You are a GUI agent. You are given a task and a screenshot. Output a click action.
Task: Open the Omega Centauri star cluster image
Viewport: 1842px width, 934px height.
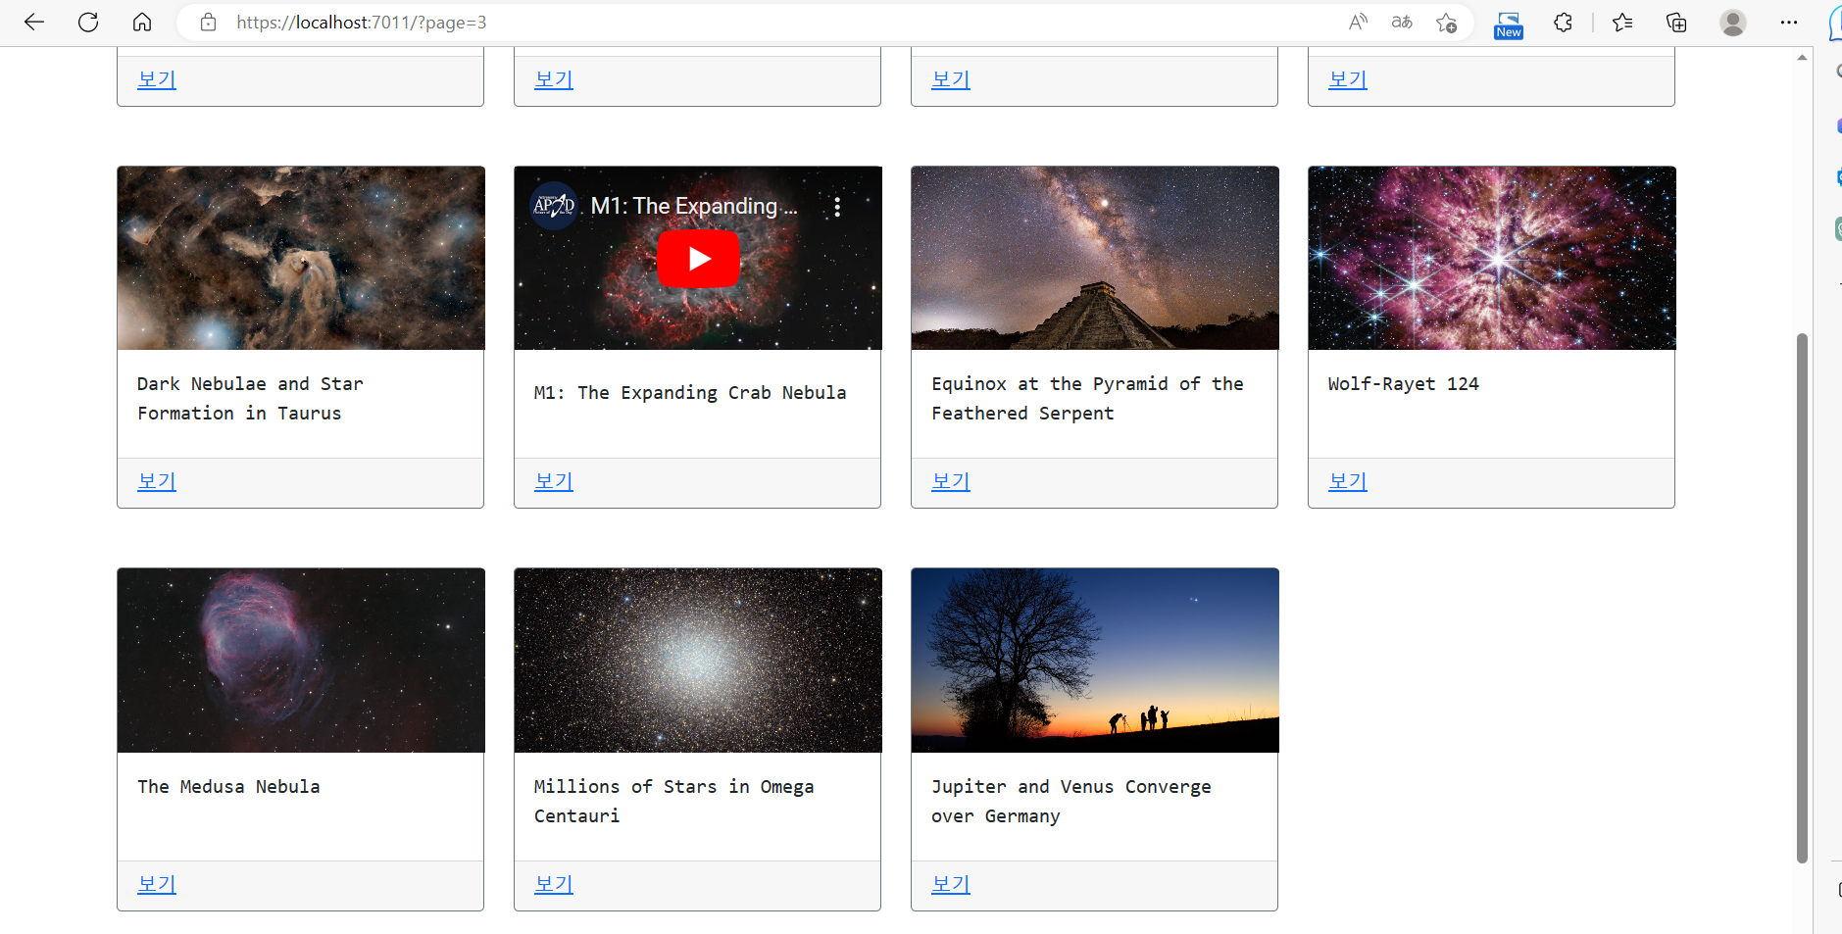coord(698,661)
